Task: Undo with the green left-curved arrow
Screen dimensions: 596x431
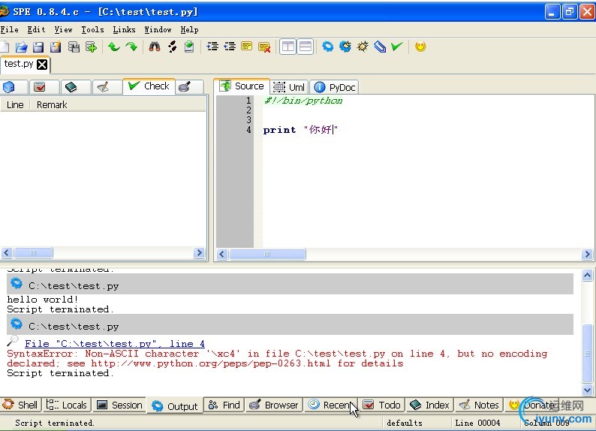Action: [x=113, y=47]
